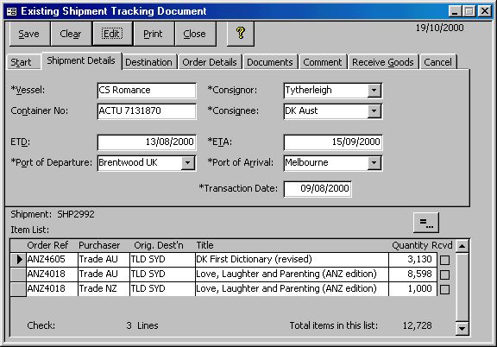Go to the Order Details tab
Image resolution: width=497 pixels, height=347 pixels.
(x=210, y=62)
